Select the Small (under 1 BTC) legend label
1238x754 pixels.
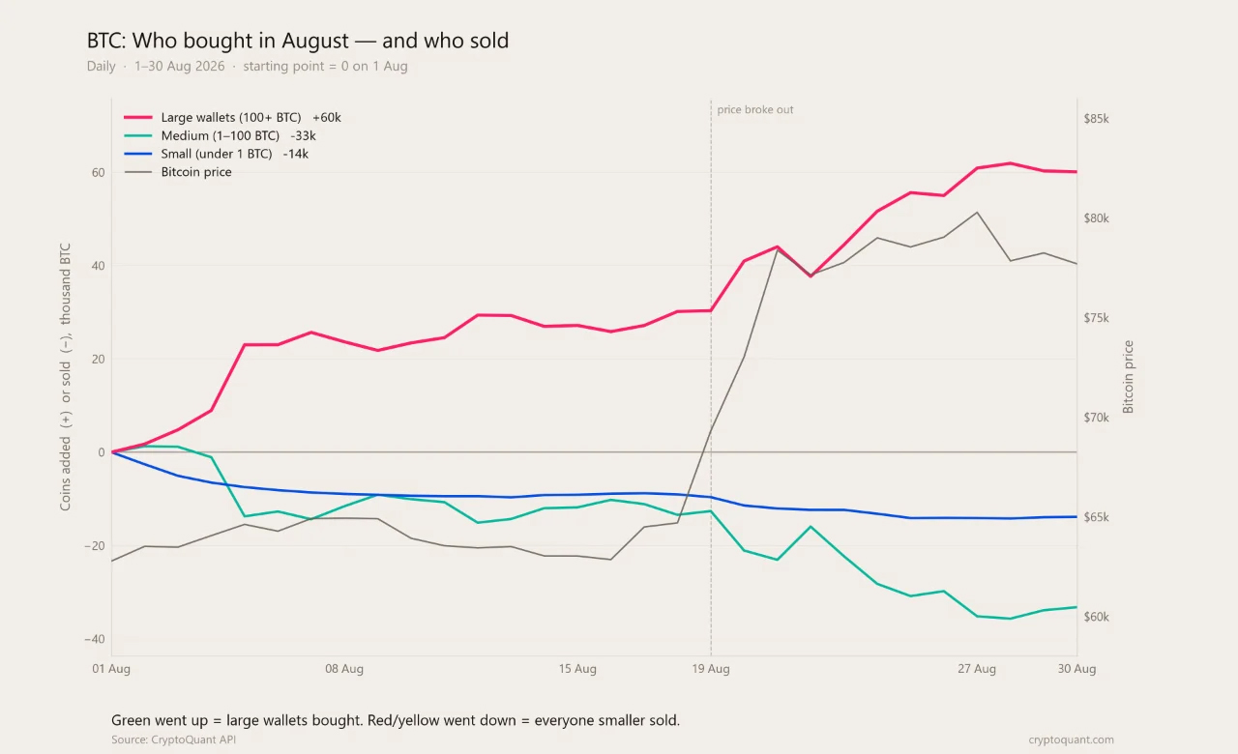tap(217, 154)
